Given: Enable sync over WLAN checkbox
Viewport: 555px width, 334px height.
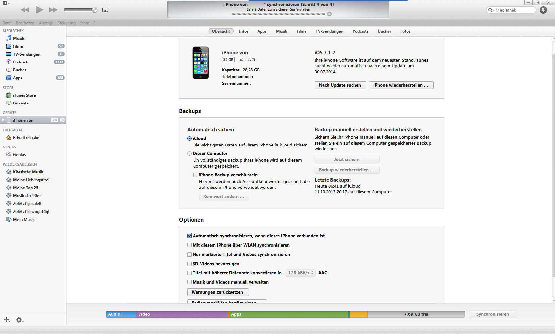Looking at the screenshot, I should [190, 245].
